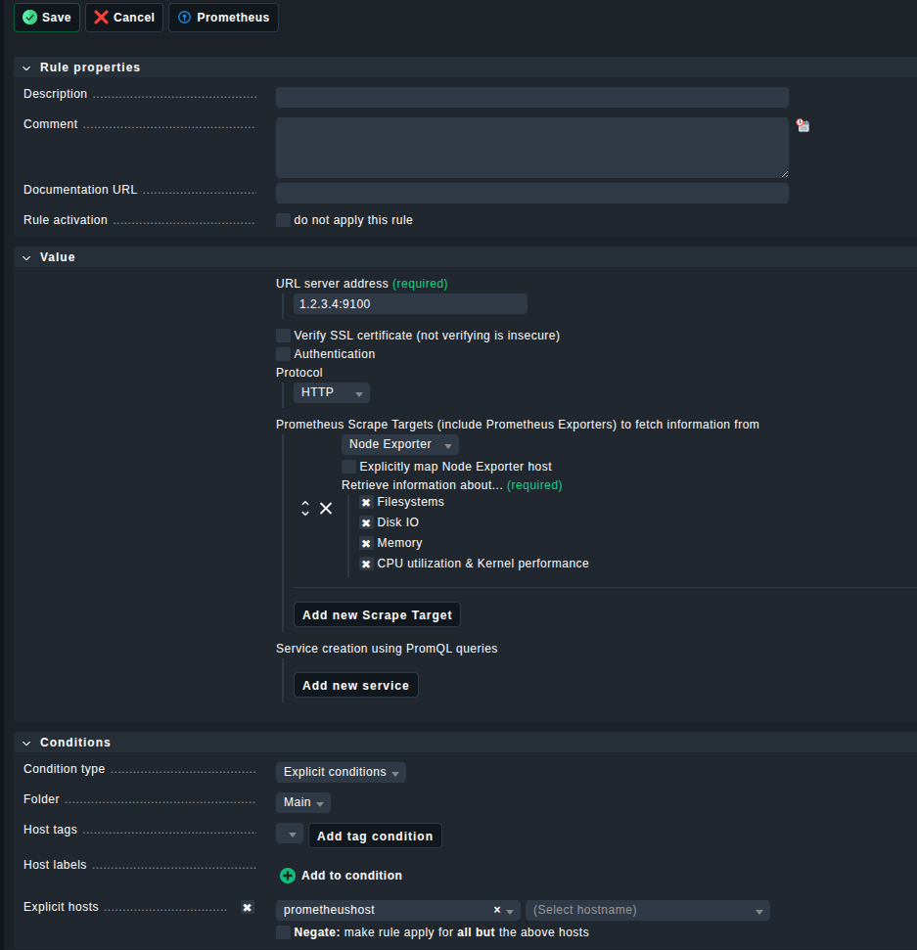Remove Filesystems from retrieved information
The image size is (917, 950).
pyautogui.click(x=366, y=503)
